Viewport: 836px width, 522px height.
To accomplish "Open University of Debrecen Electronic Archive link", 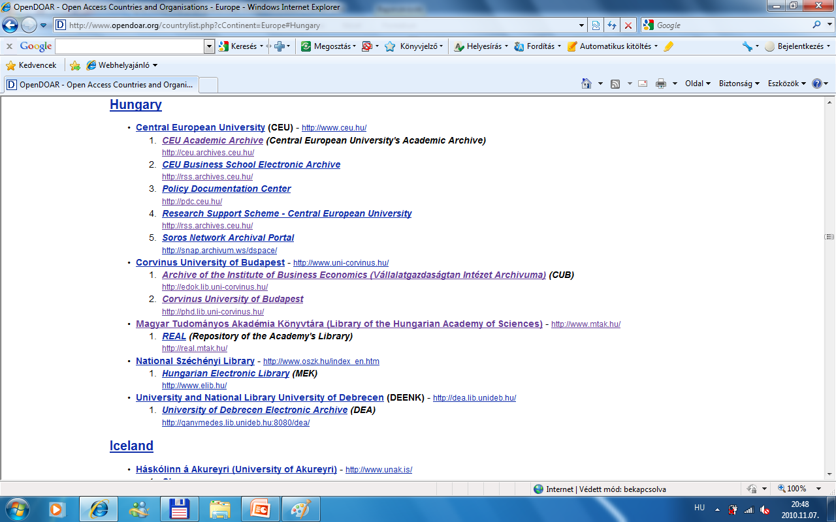I will [255, 410].
